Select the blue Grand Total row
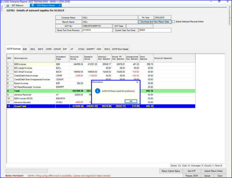 [101, 106]
